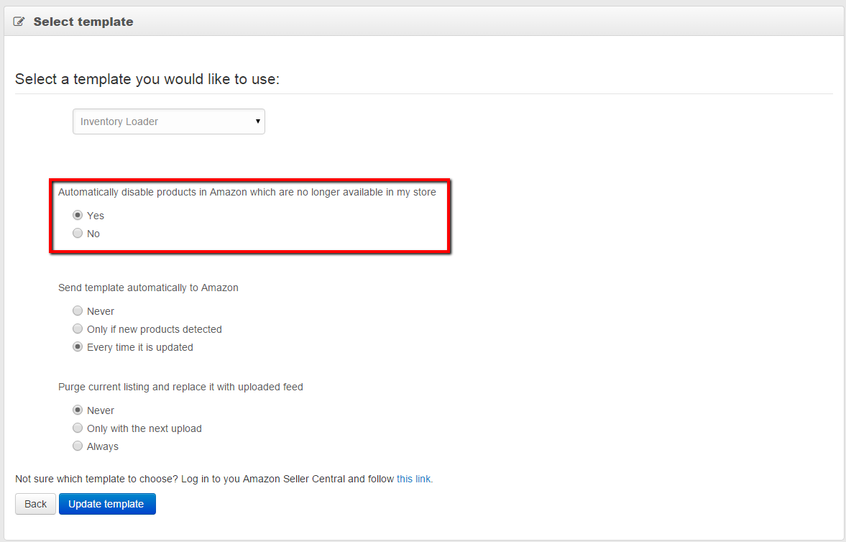Click 'Send template automatically to Amazon' label

[148, 288]
